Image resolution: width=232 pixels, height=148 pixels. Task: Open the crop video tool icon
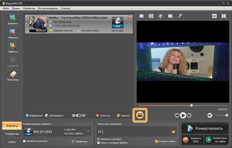click(x=141, y=16)
